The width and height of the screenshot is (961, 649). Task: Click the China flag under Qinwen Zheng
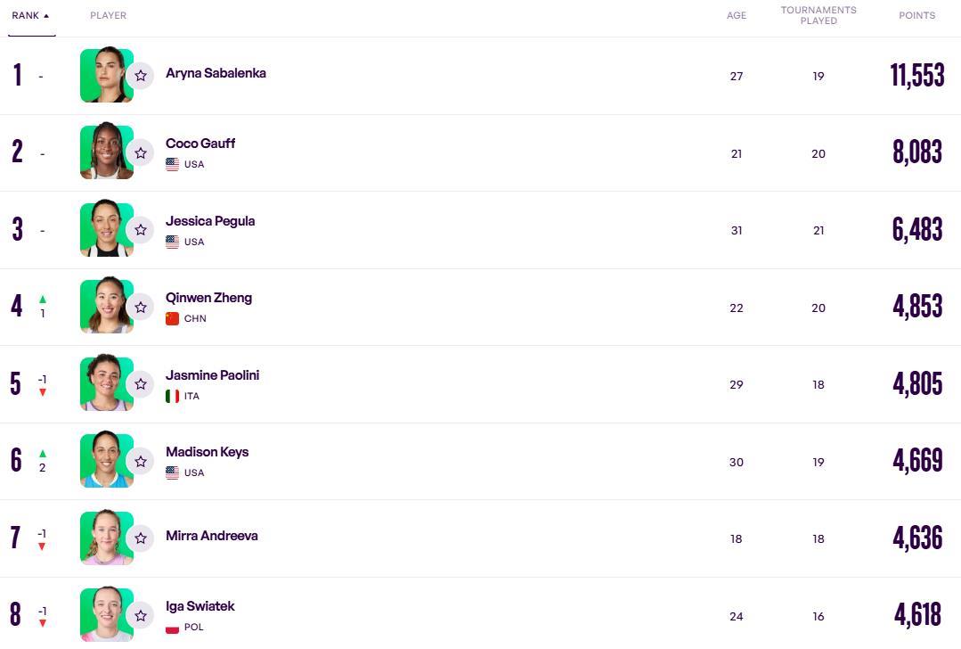(173, 319)
